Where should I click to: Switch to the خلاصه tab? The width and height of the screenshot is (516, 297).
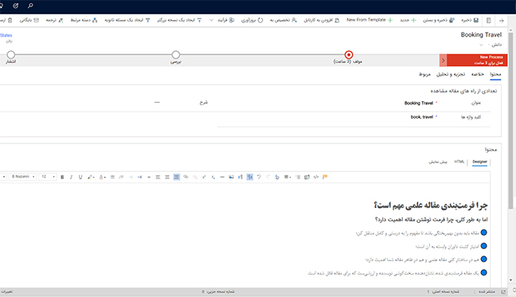478,74
